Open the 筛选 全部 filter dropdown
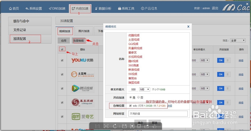 (x=238, y=40)
